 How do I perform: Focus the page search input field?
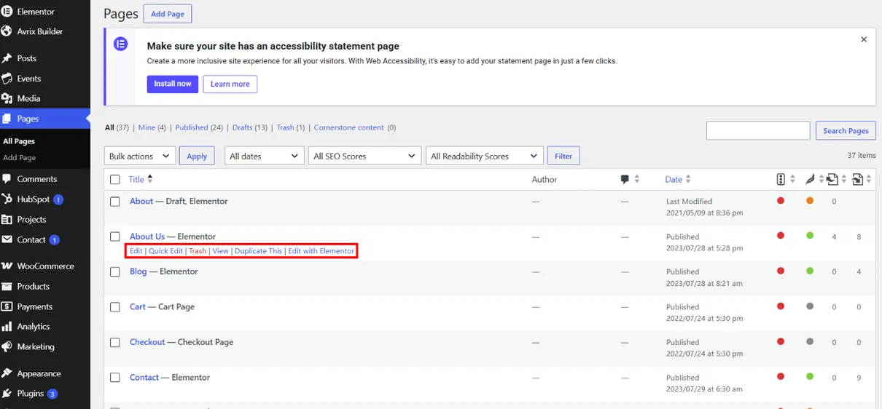coord(758,130)
